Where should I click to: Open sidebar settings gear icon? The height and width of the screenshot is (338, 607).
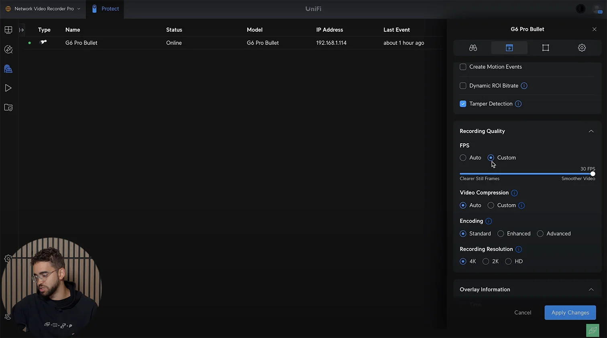tap(8, 259)
